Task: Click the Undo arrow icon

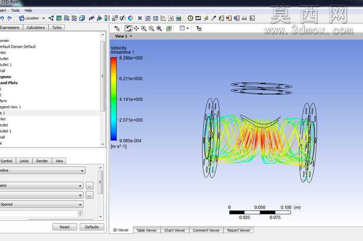Action: coord(2,18)
